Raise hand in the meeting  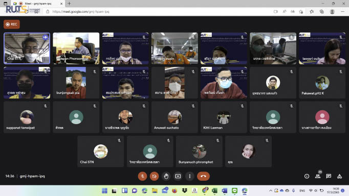[x=166, y=176]
